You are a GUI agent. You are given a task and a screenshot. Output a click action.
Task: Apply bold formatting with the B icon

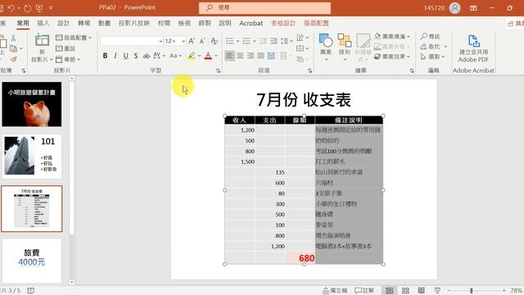tap(105, 56)
